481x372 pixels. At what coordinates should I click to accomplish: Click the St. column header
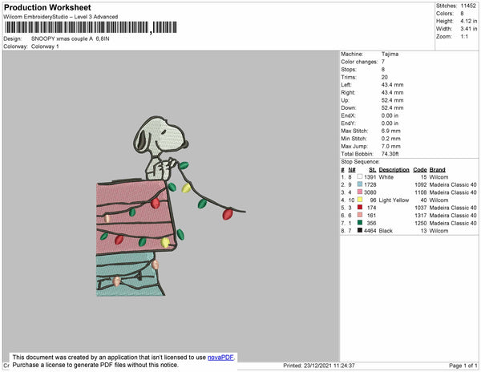(373, 170)
